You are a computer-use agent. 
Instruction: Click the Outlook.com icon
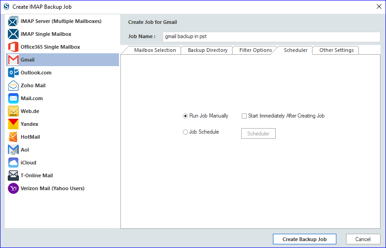tap(13, 73)
